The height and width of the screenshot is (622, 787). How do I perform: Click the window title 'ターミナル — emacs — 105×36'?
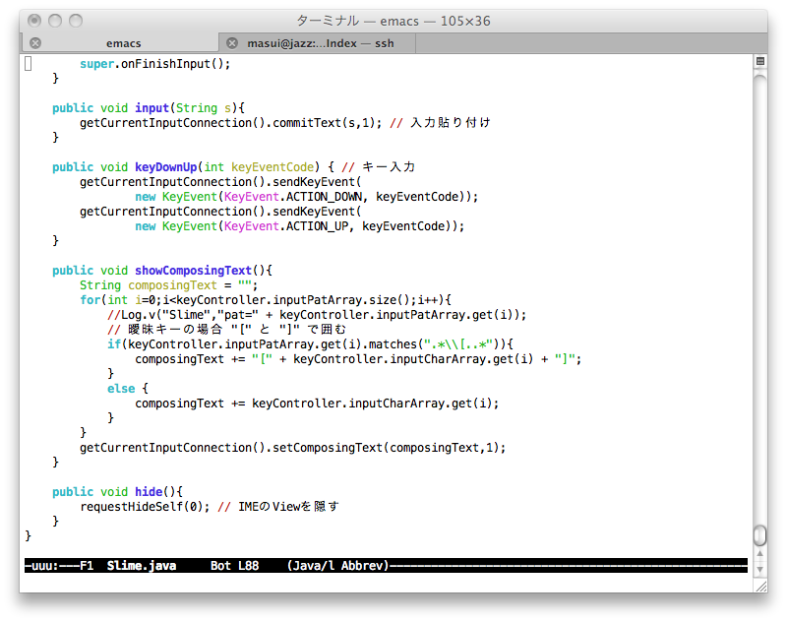[393, 21]
